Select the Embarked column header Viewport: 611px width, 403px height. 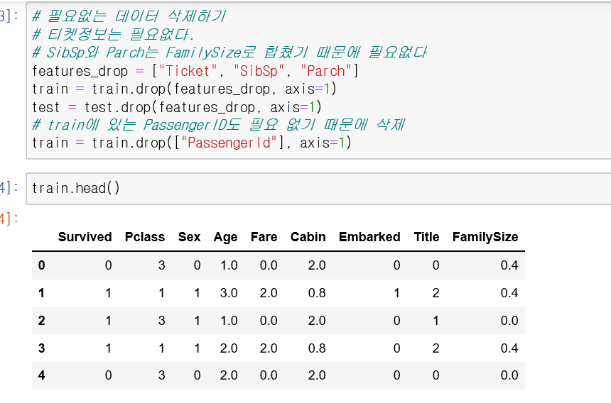point(369,237)
